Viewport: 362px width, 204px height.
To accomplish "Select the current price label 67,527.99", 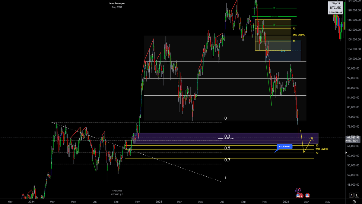I will [x=353, y=138].
